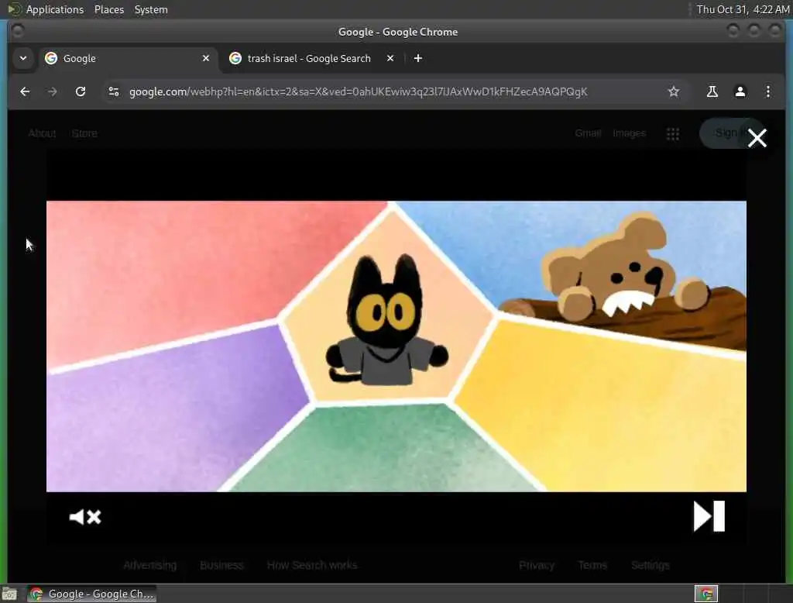Open the Chrome profile icon
The image size is (793, 603).
(740, 91)
